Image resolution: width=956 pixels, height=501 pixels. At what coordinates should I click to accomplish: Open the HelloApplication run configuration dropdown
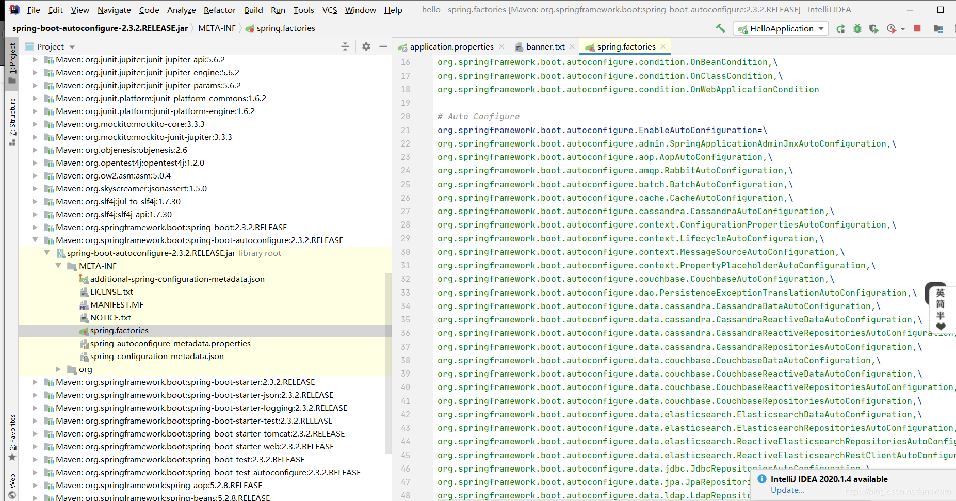tap(781, 28)
